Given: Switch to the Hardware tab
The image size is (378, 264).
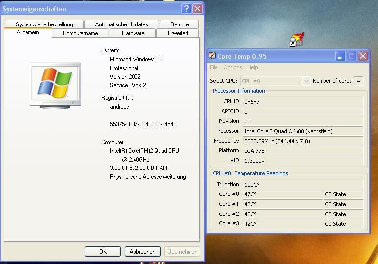Looking at the screenshot, I should 133,33.
